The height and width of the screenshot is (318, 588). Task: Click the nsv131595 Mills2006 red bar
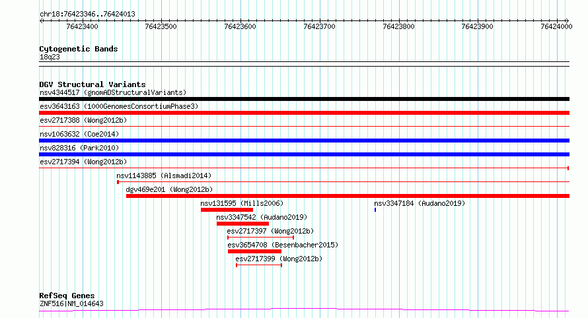227,210
